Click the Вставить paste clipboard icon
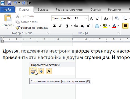The width and height of the screenshot is (130, 99). click(x=8, y=18)
